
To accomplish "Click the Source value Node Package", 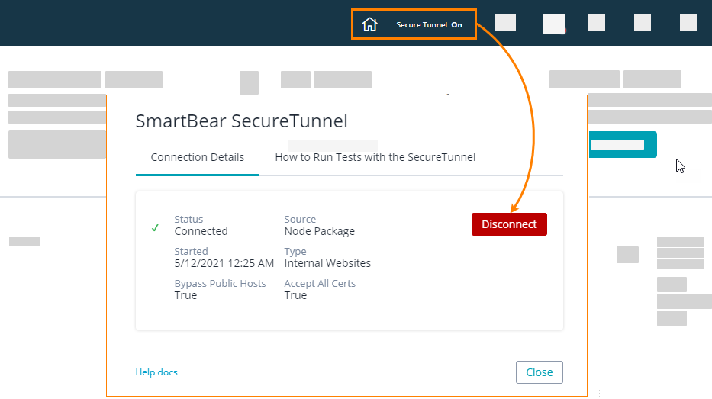I will pyautogui.click(x=319, y=231).
